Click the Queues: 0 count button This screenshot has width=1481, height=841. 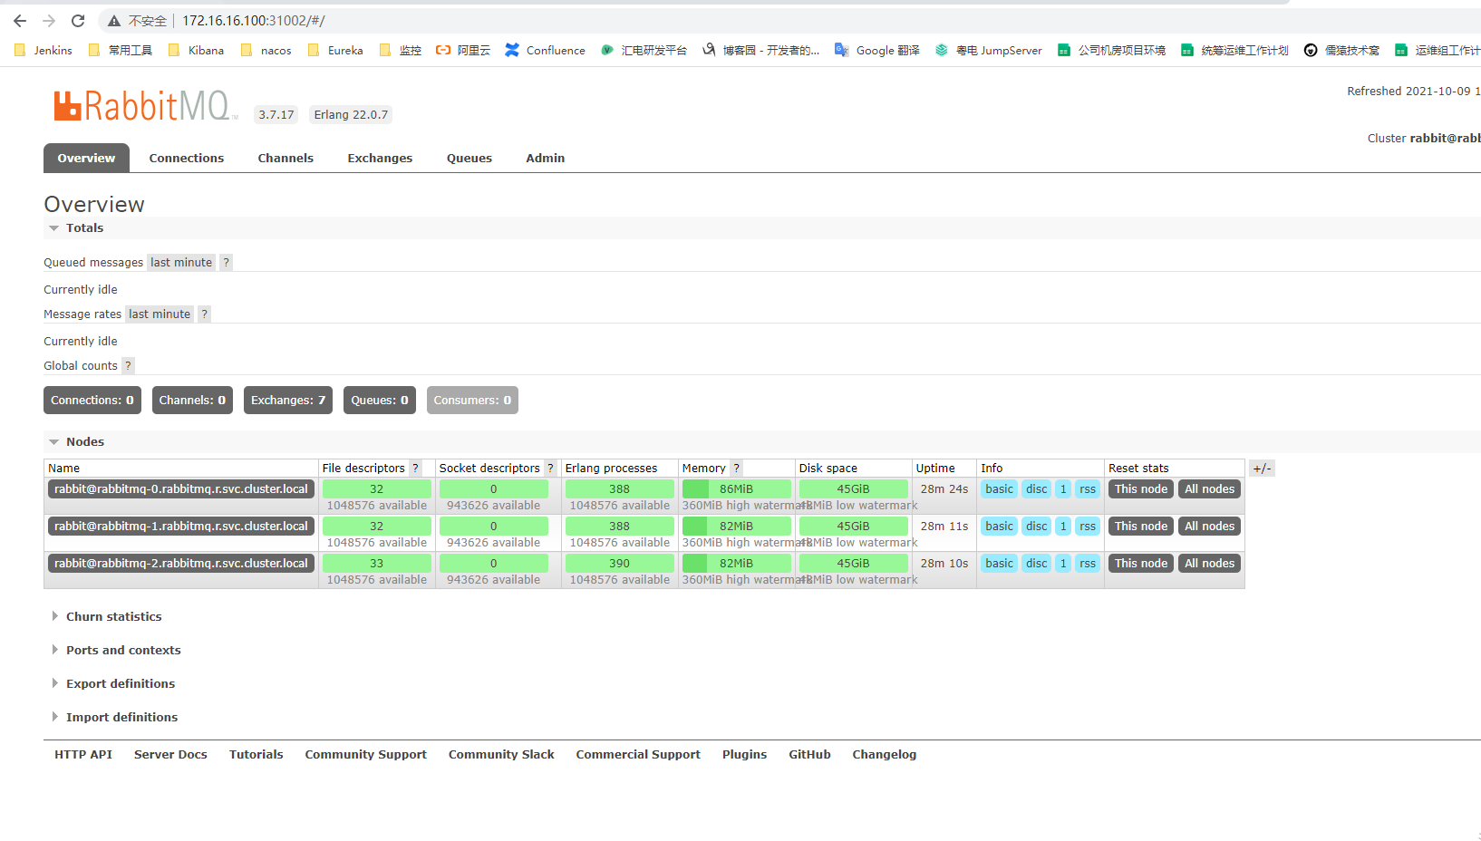[380, 401]
